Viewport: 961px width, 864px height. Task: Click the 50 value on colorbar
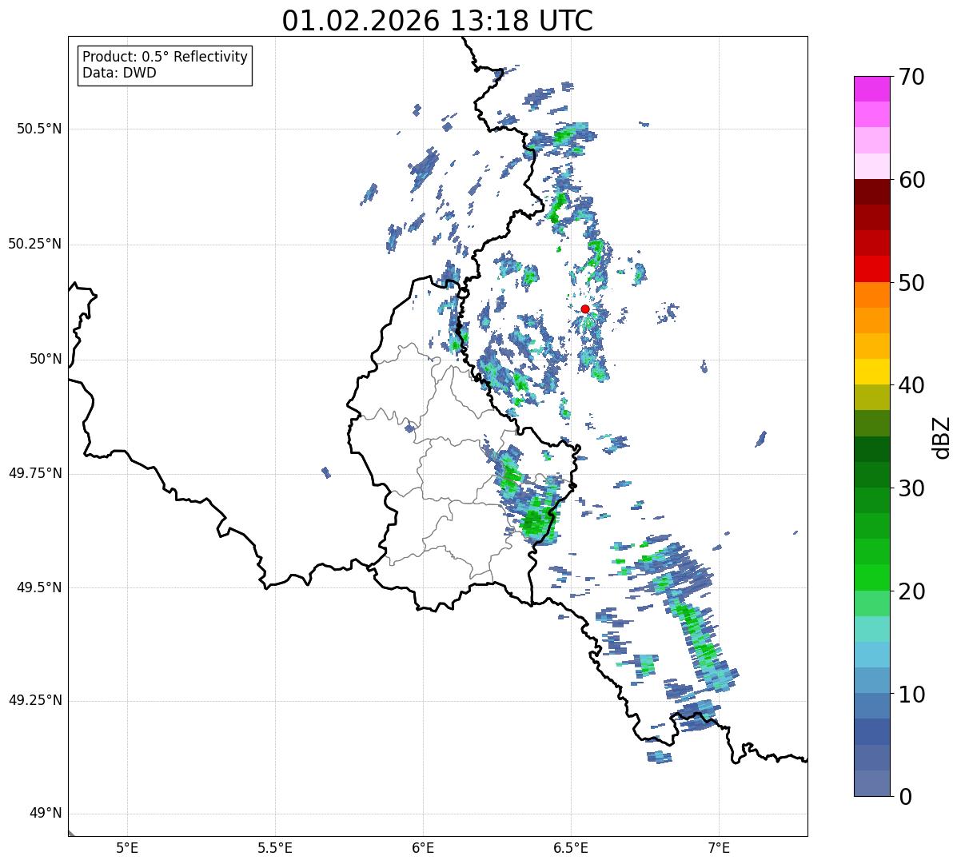911,283
